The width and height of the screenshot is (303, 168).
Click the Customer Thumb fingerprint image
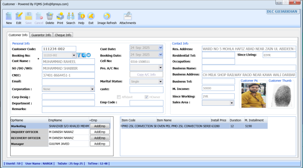tap(281, 96)
